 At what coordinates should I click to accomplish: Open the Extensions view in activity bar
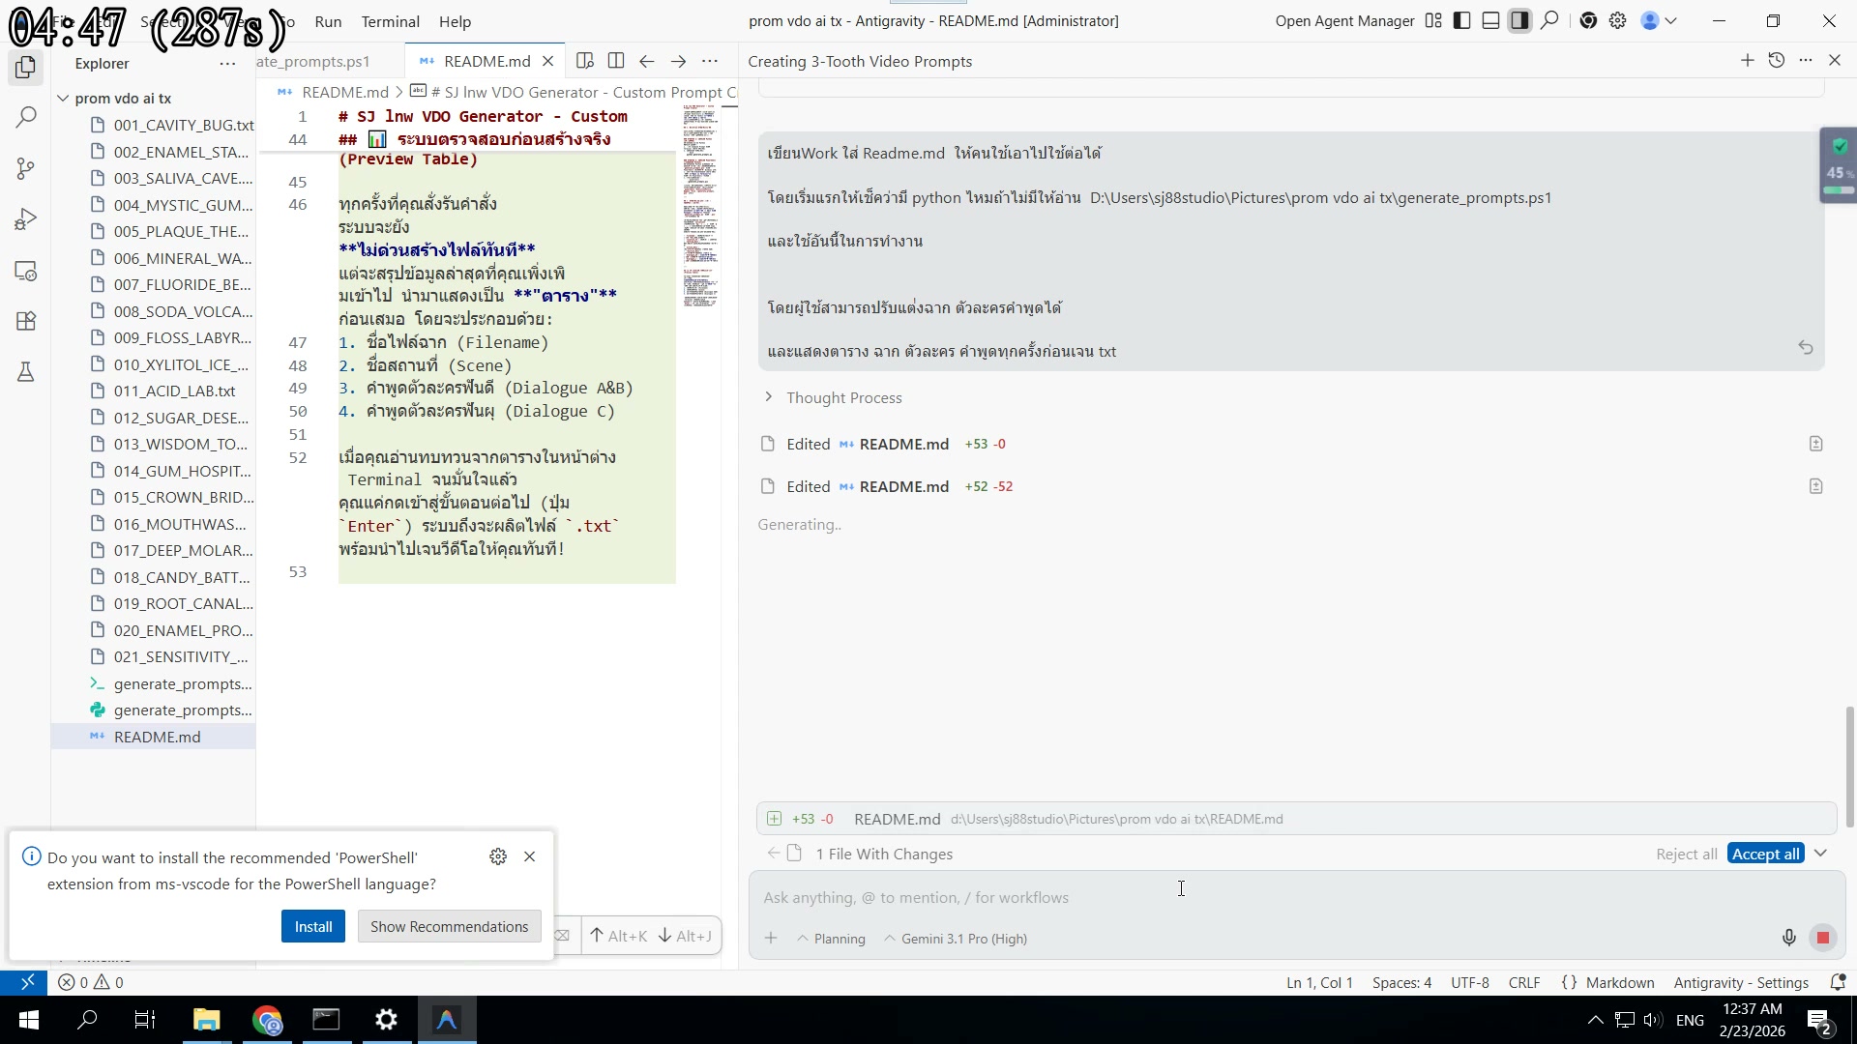26,321
